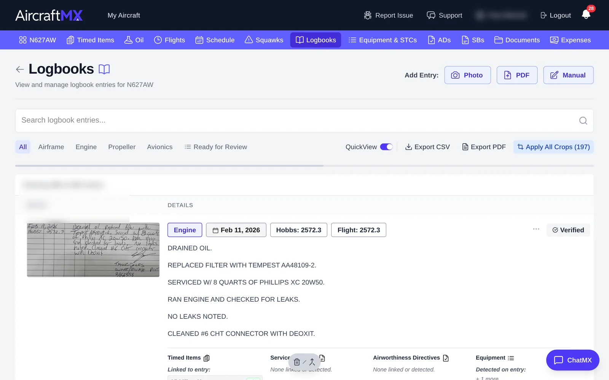Click the Verified status badge
The width and height of the screenshot is (609, 380).
(568, 230)
